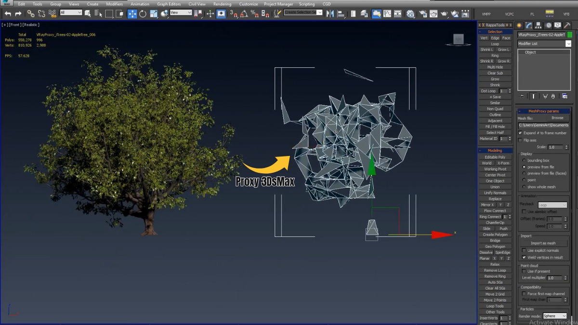Toggle the 3D Snaps icon
This screenshot has width=578, height=325.
(234, 13)
